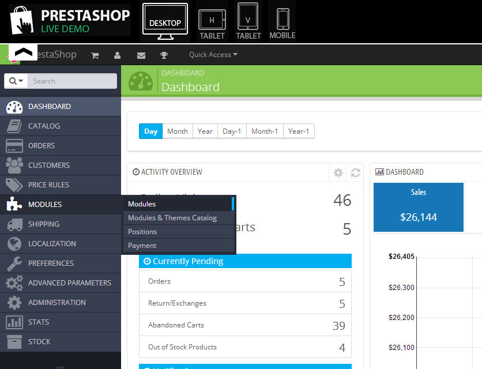
Task: Open Modules in the sidebar
Action: [61, 205]
